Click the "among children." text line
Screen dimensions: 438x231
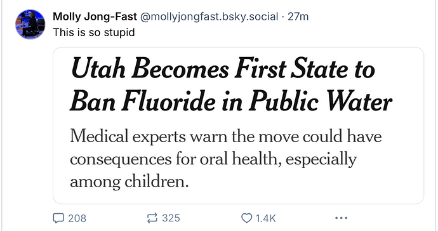point(129,182)
